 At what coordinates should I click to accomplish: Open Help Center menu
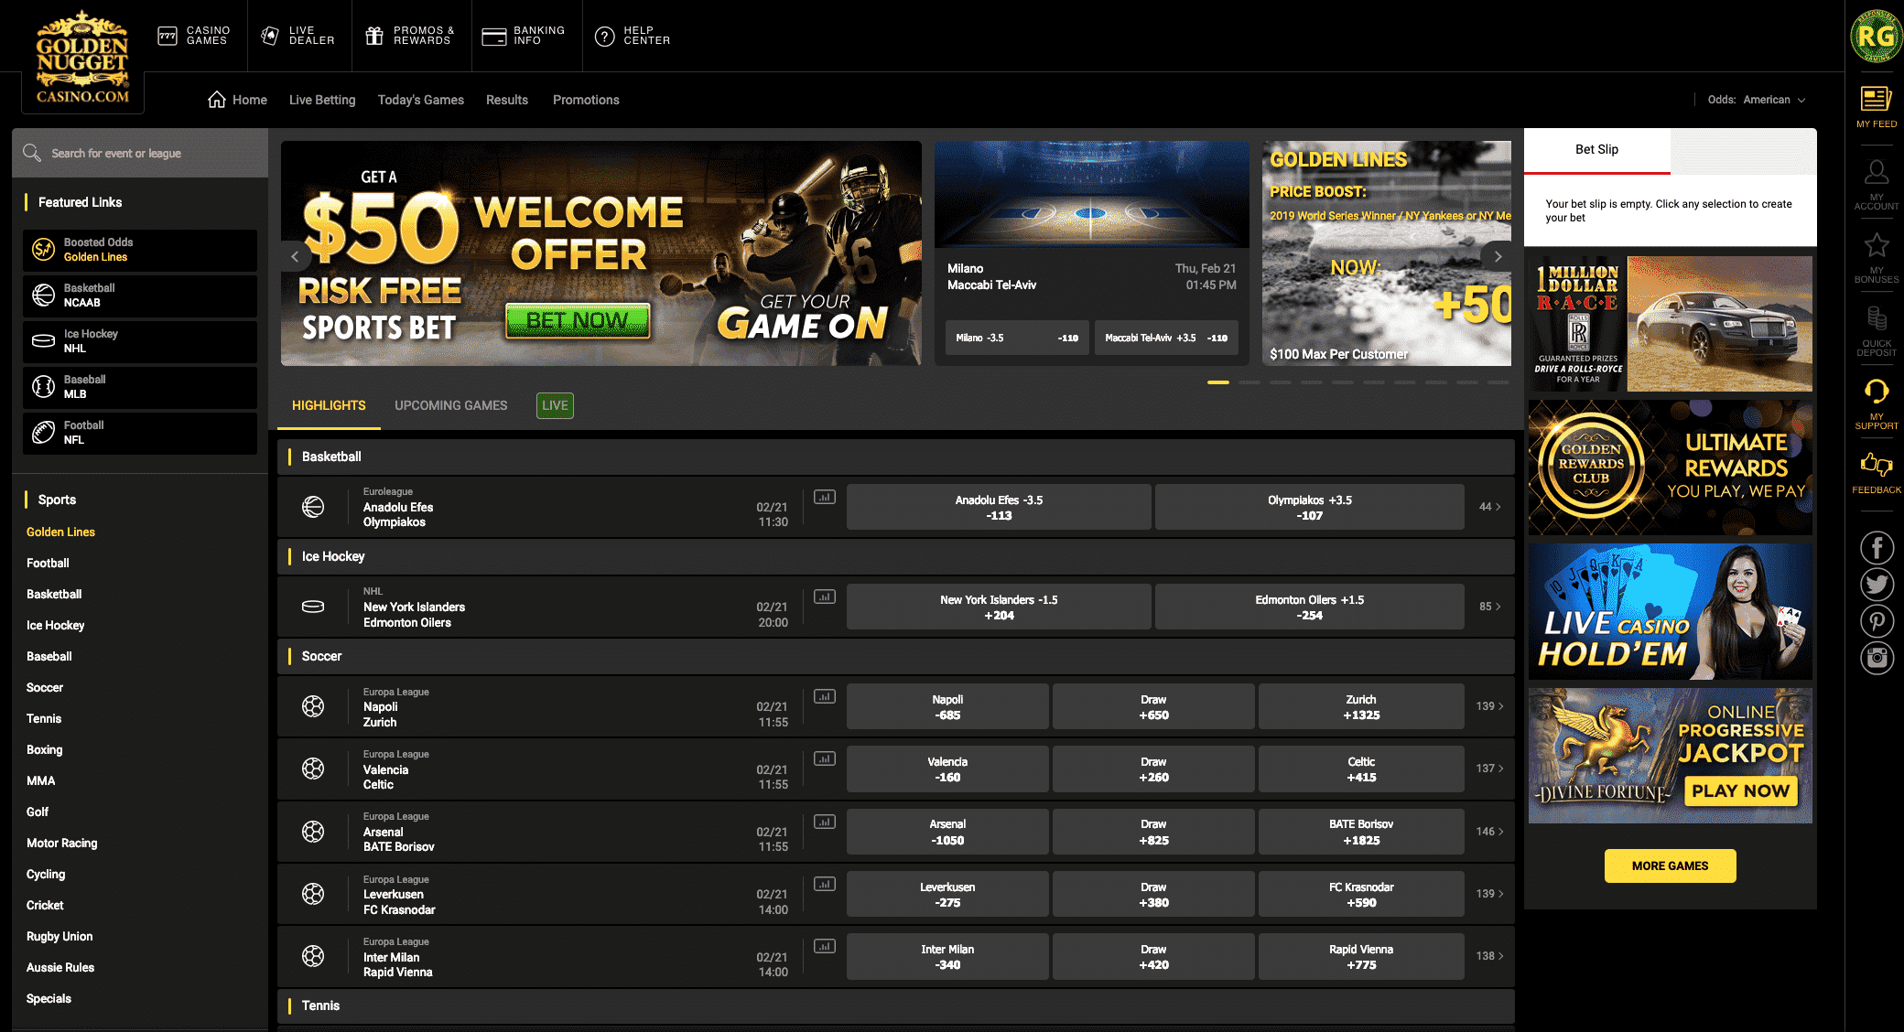(633, 36)
